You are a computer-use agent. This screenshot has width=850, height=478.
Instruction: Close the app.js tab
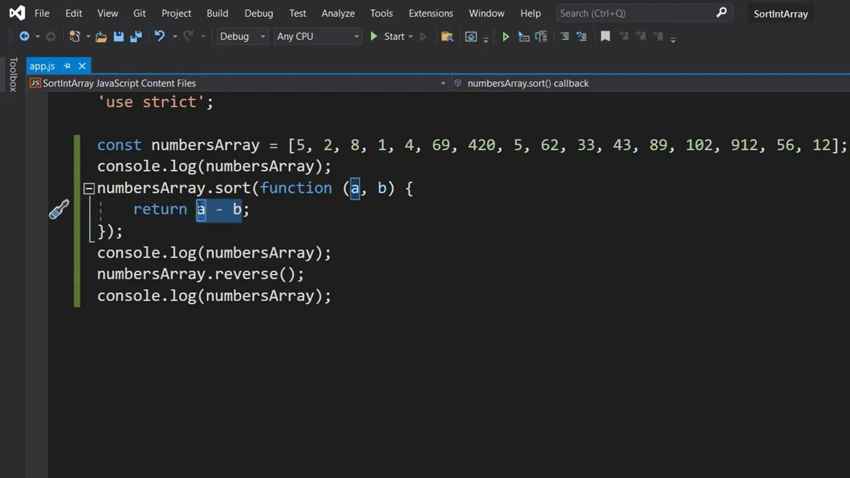(82, 66)
